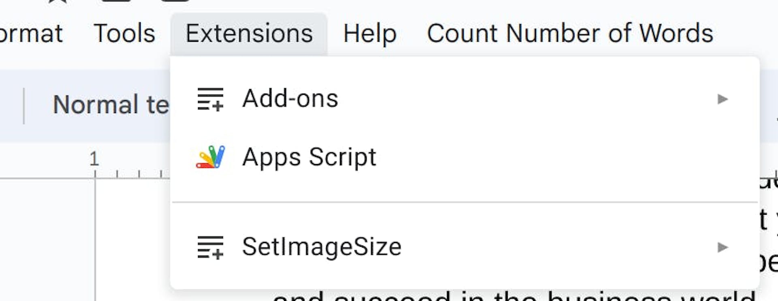Open the Help menu
Screen dimensions: 778x301
coord(370,33)
